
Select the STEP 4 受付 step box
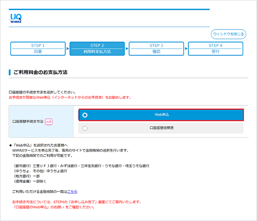pyautogui.click(x=216, y=49)
